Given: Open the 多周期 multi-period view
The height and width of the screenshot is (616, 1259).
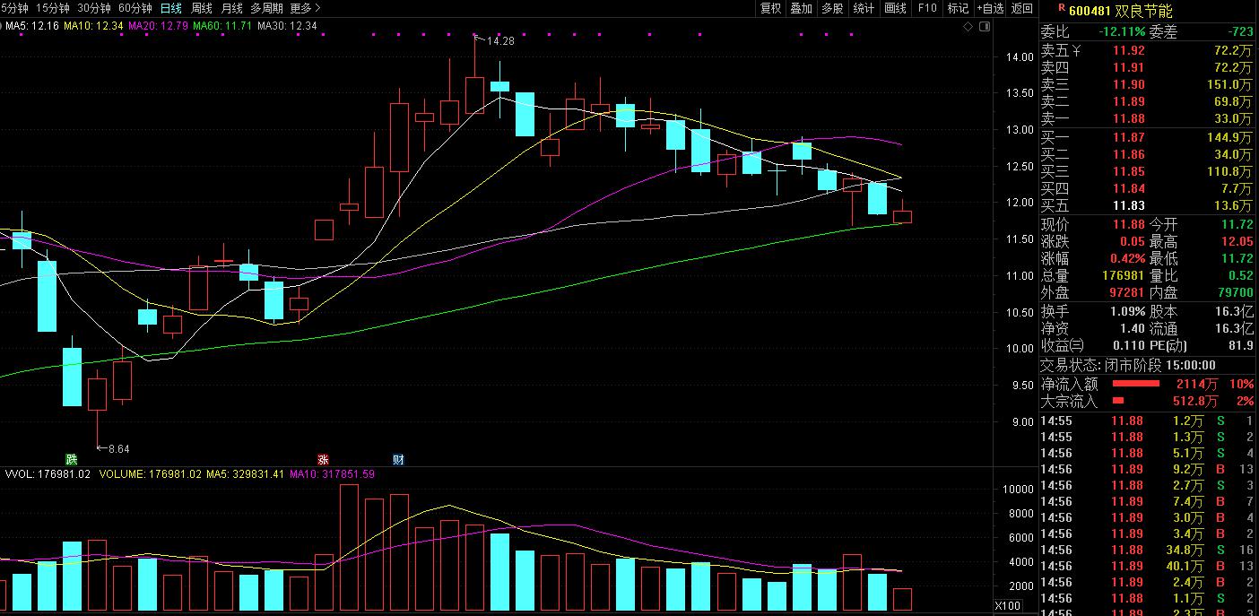Looking at the screenshot, I should coord(266,8).
